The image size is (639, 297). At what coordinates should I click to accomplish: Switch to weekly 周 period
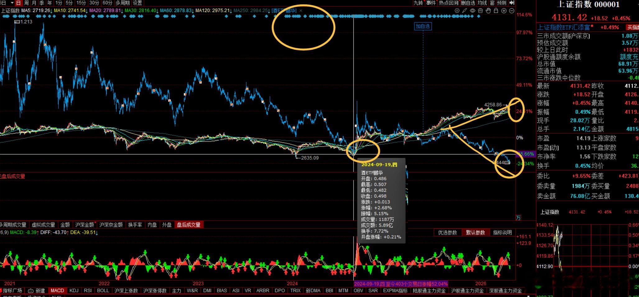point(26,3)
